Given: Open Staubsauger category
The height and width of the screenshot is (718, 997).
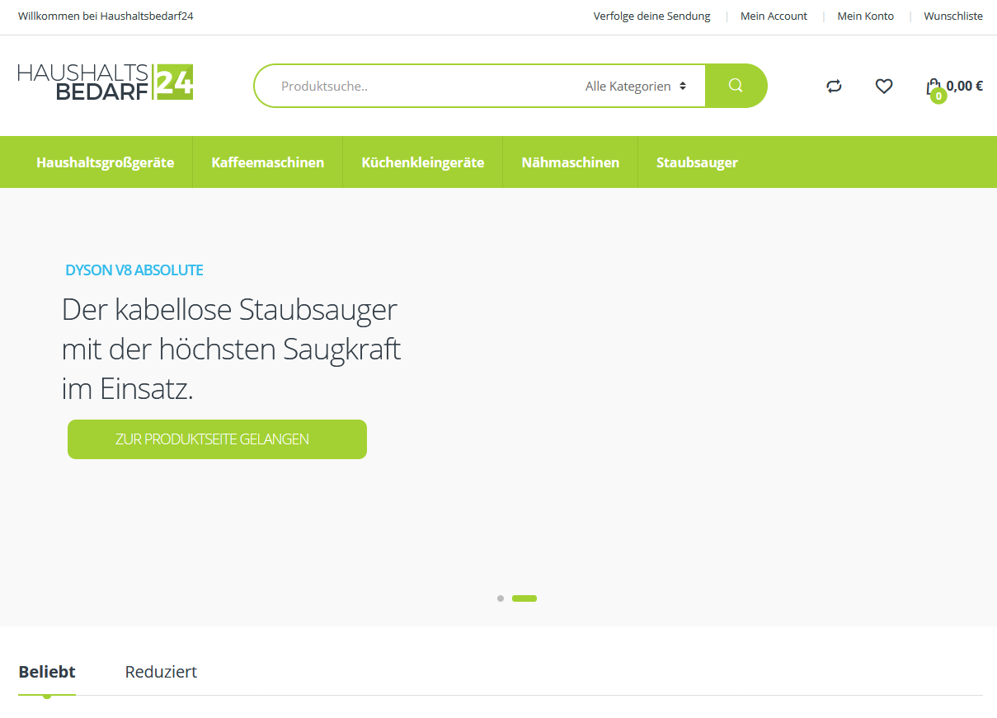Looking at the screenshot, I should [697, 162].
